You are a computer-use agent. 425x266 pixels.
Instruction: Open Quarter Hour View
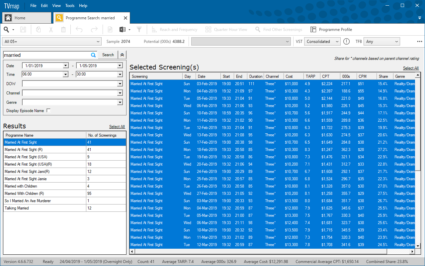point(226,30)
